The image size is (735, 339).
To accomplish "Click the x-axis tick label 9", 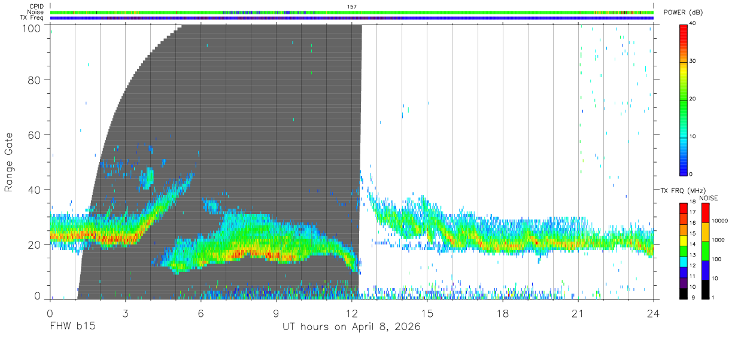I will coord(276,313).
